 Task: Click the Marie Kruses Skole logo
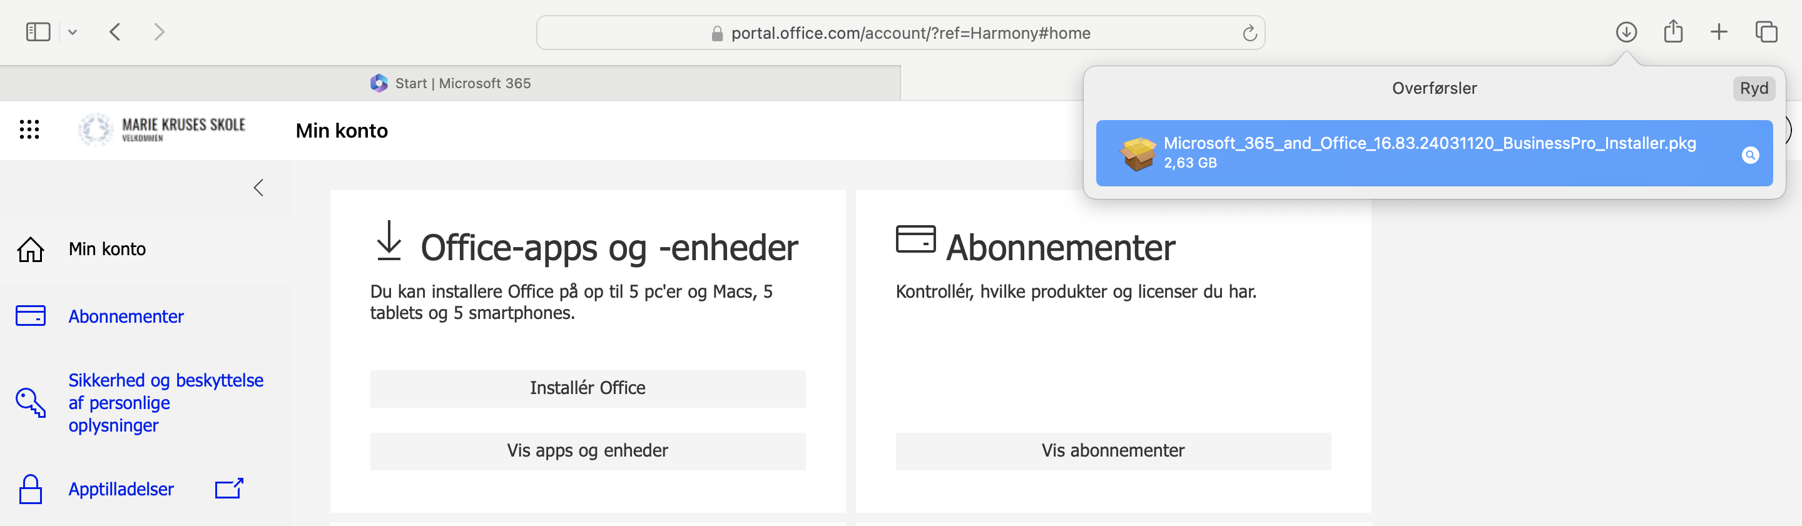tap(161, 129)
